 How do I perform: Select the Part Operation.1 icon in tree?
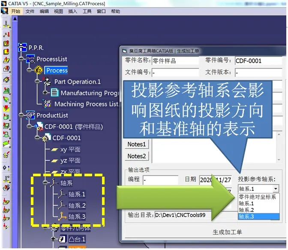coord(47,81)
